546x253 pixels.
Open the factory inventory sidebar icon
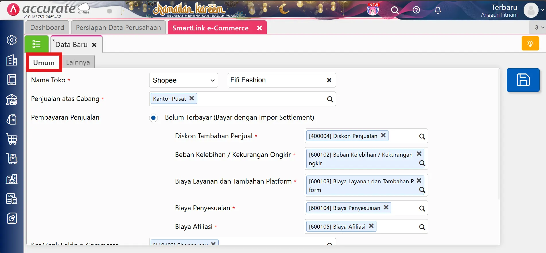pyautogui.click(x=12, y=179)
